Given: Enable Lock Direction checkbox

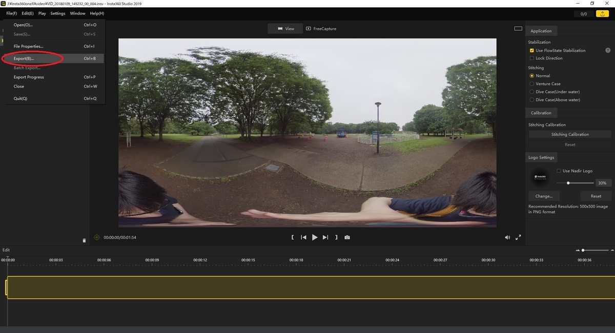Looking at the screenshot, I should [532, 58].
